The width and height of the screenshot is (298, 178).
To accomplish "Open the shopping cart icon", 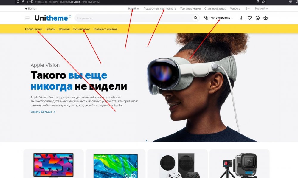I will point(266,18).
